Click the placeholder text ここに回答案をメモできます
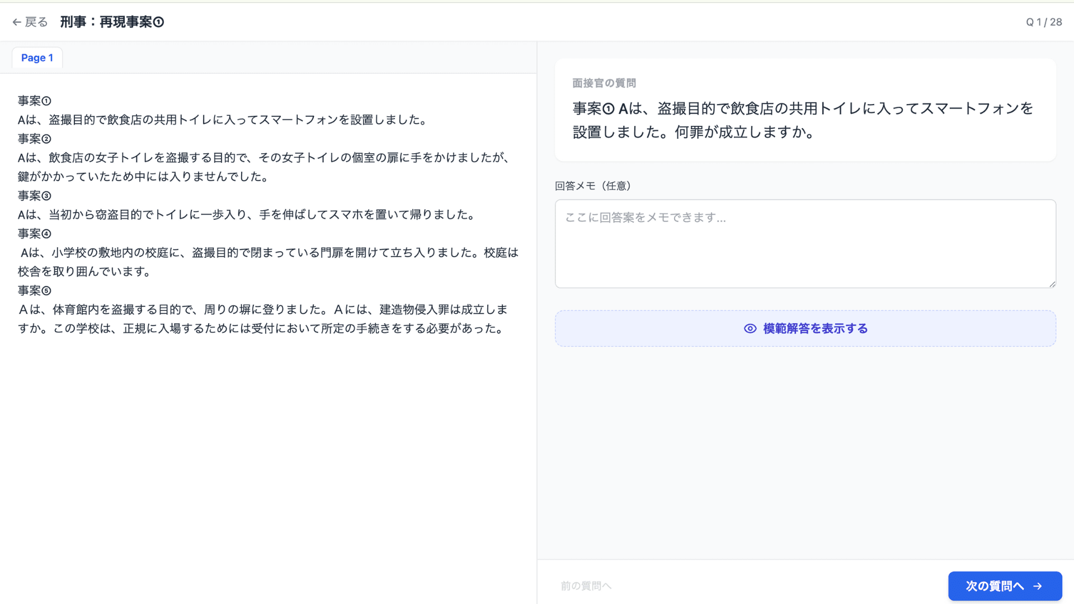Viewport: 1074px width, 604px height. 644,218
